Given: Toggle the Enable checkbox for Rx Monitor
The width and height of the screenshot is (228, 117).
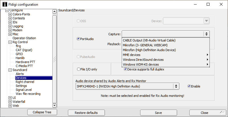Looking at the screenshot, I should pos(189,86).
